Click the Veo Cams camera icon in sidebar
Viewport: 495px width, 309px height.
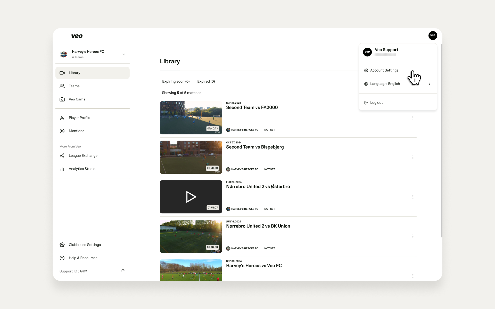(62, 99)
